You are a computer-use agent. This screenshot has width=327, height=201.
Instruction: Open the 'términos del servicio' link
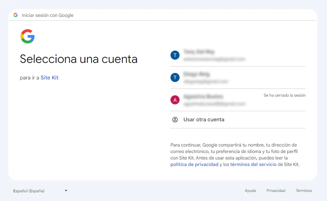tap(253, 164)
